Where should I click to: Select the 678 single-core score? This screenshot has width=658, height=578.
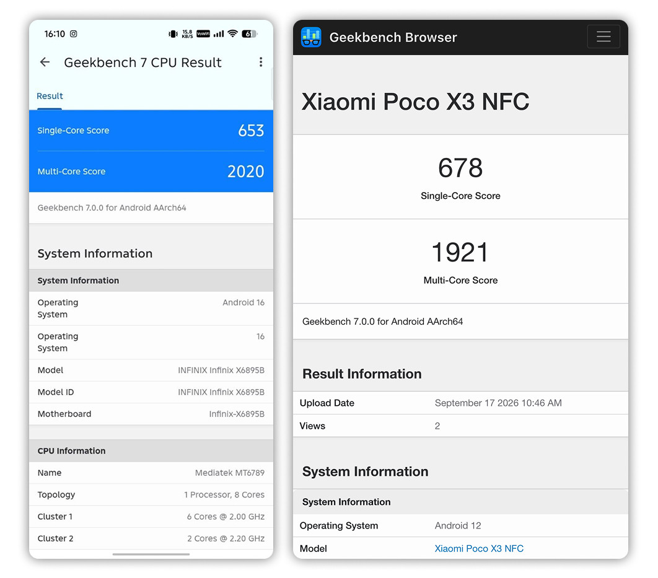coord(460,168)
